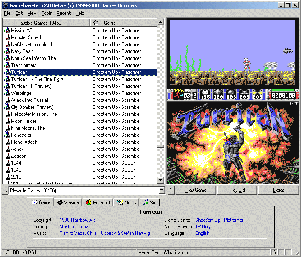The width and height of the screenshot is (301, 257).
Task: Switch to the Notes tab
Action: coord(126,202)
